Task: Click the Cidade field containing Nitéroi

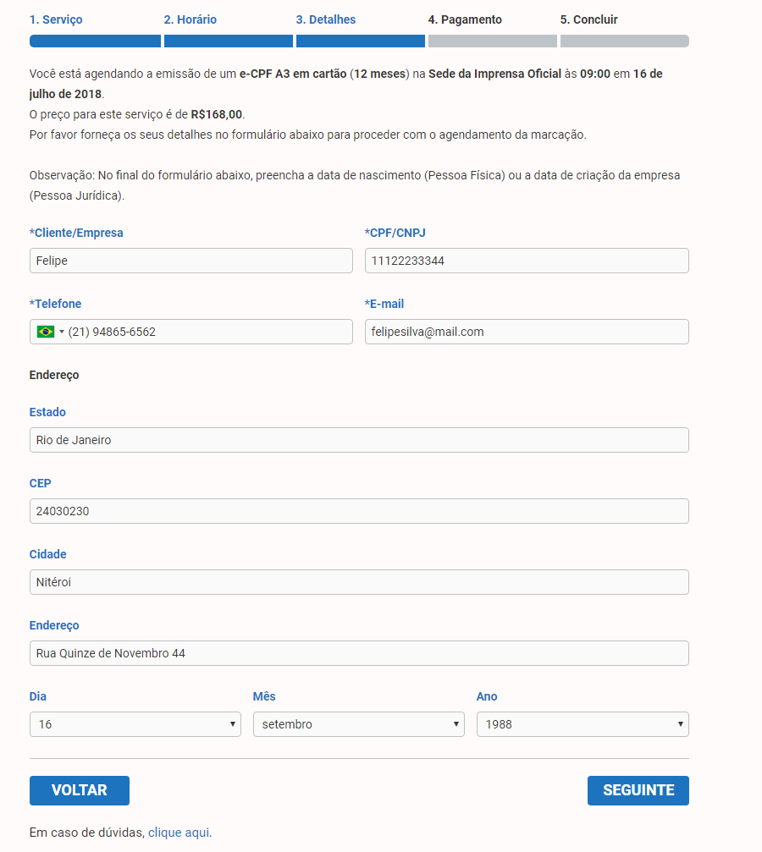Action: [359, 582]
